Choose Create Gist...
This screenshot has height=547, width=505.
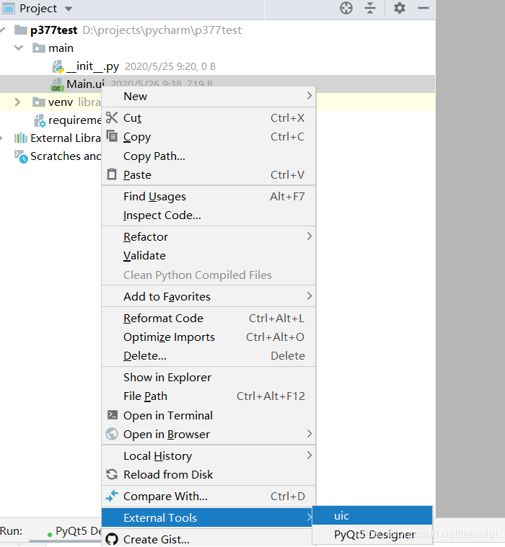(x=208, y=539)
